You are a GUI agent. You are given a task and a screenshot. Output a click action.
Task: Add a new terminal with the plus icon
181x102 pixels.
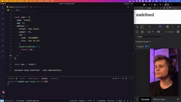pyautogui.click(x=119, y=78)
